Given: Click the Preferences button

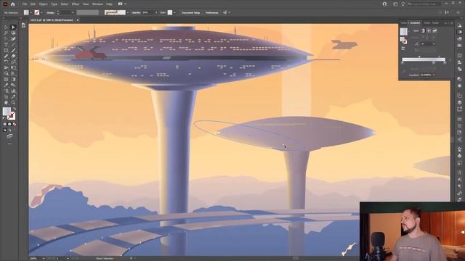Looking at the screenshot, I should click(211, 13).
